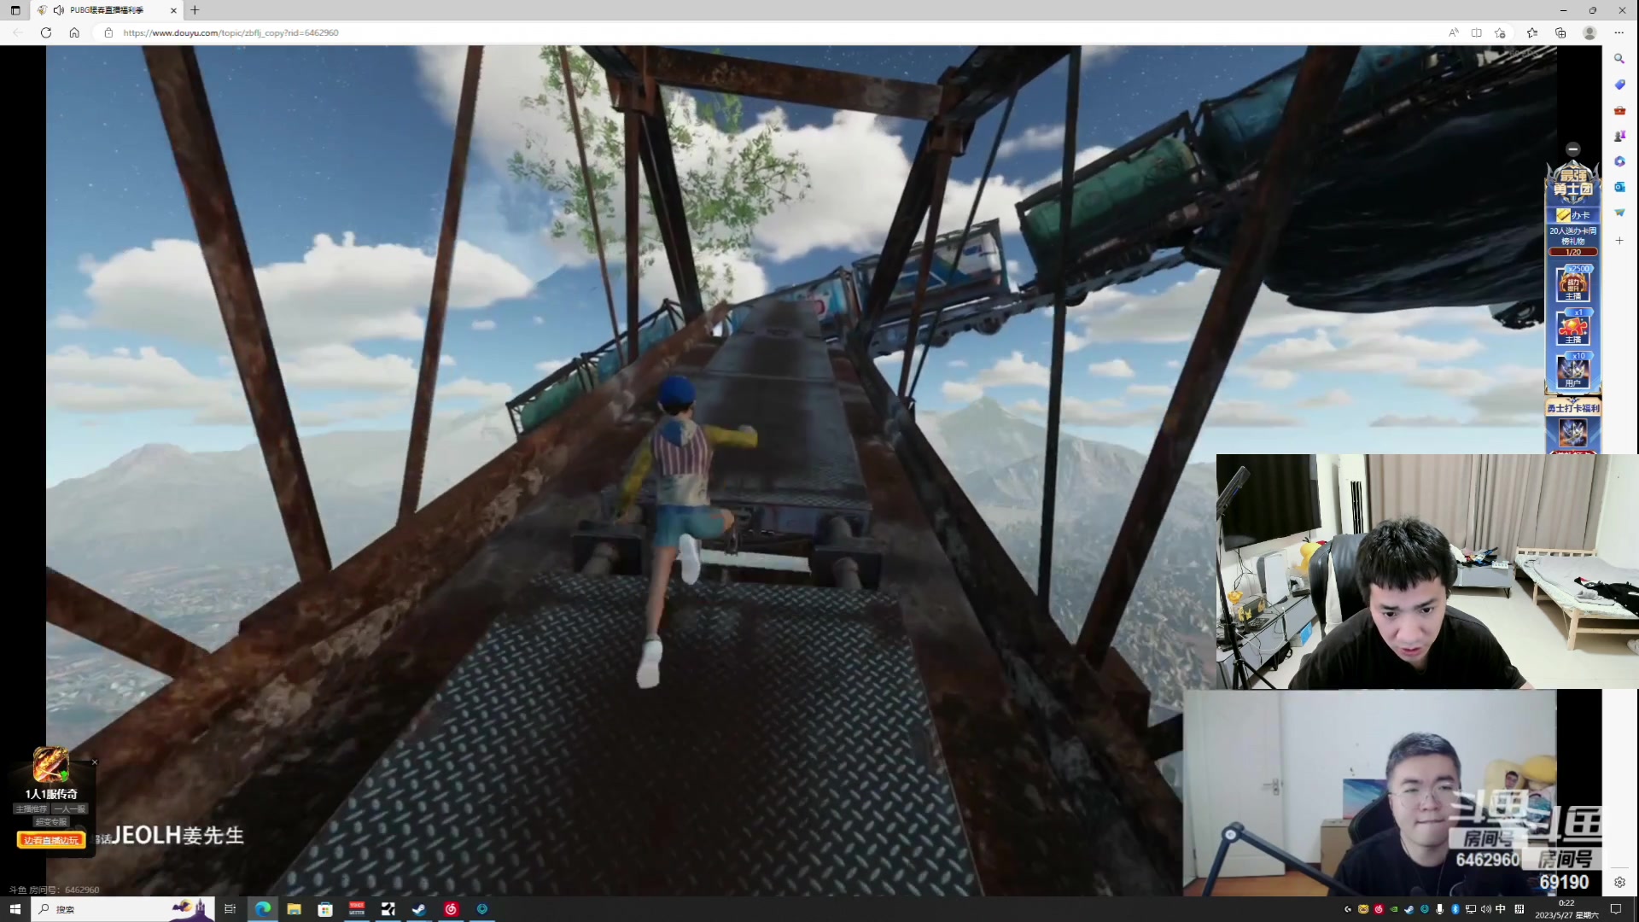This screenshot has width=1639, height=922.
Task: Select the x10 用户 reward icon
Action: [1573, 371]
